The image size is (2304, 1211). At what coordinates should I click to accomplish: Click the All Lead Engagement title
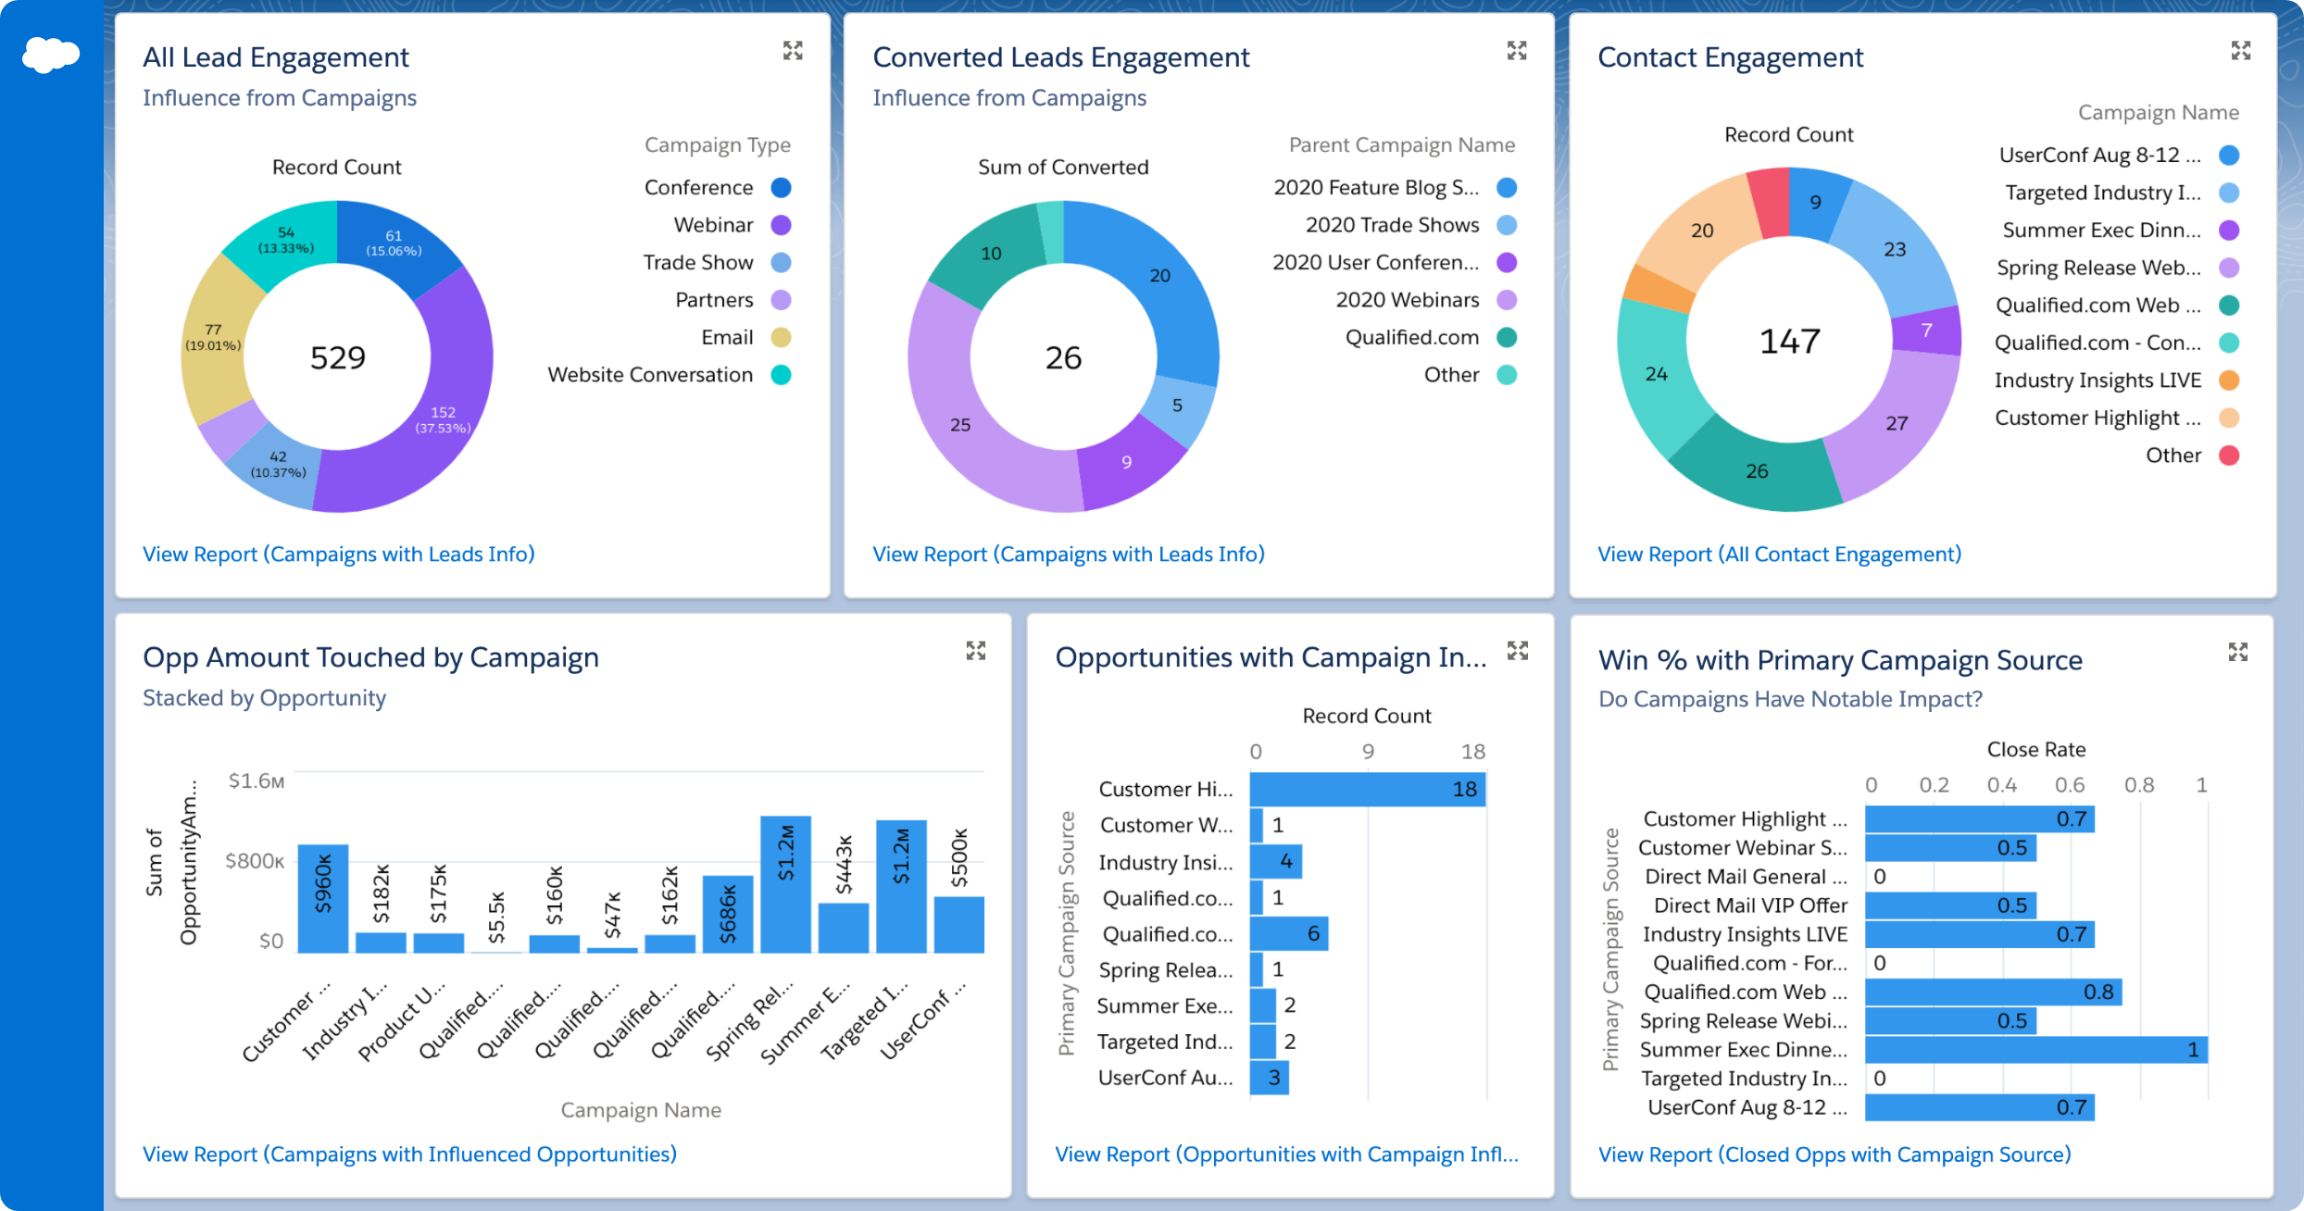[276, 57]
